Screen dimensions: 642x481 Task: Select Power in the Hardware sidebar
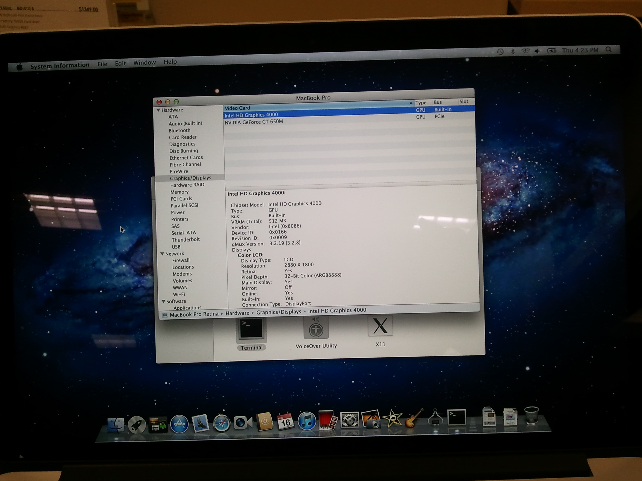click(177, 212)
